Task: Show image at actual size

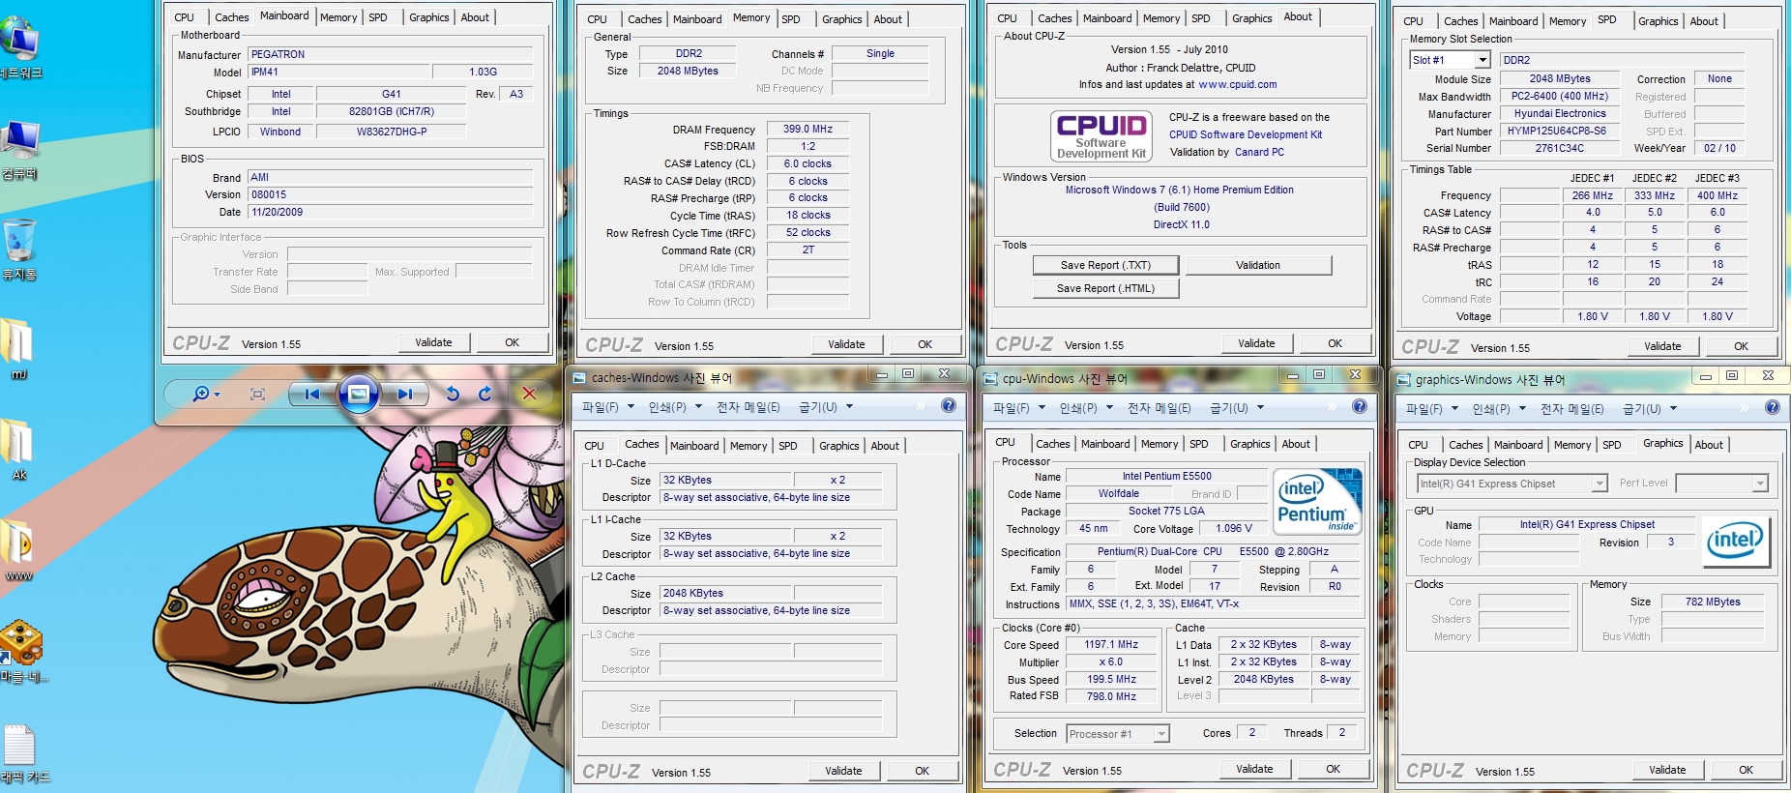Action: (257, 394)
